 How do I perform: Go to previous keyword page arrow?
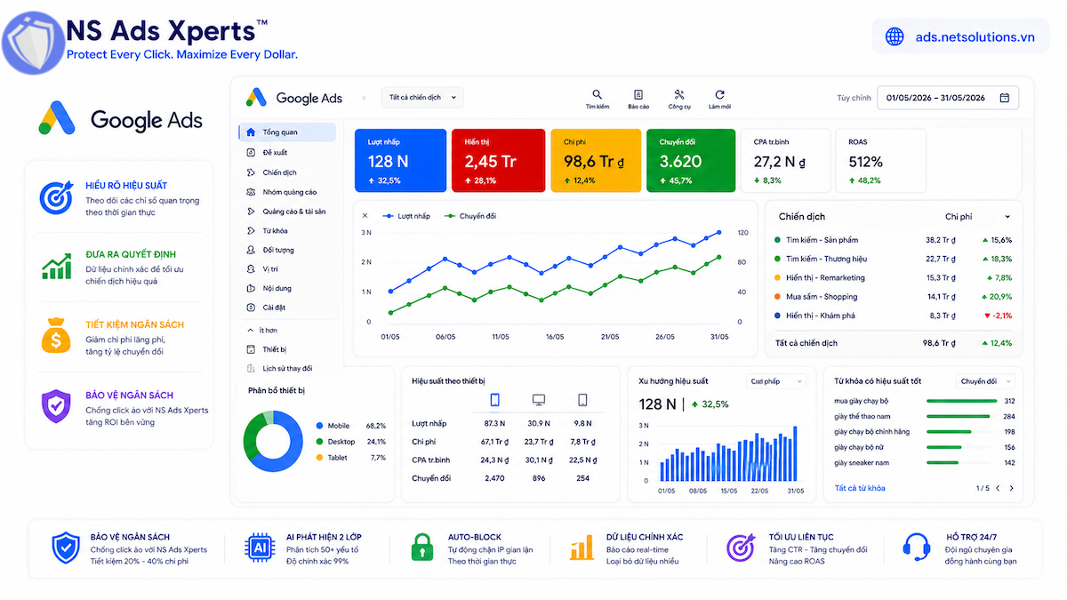(x=998, y=488)
